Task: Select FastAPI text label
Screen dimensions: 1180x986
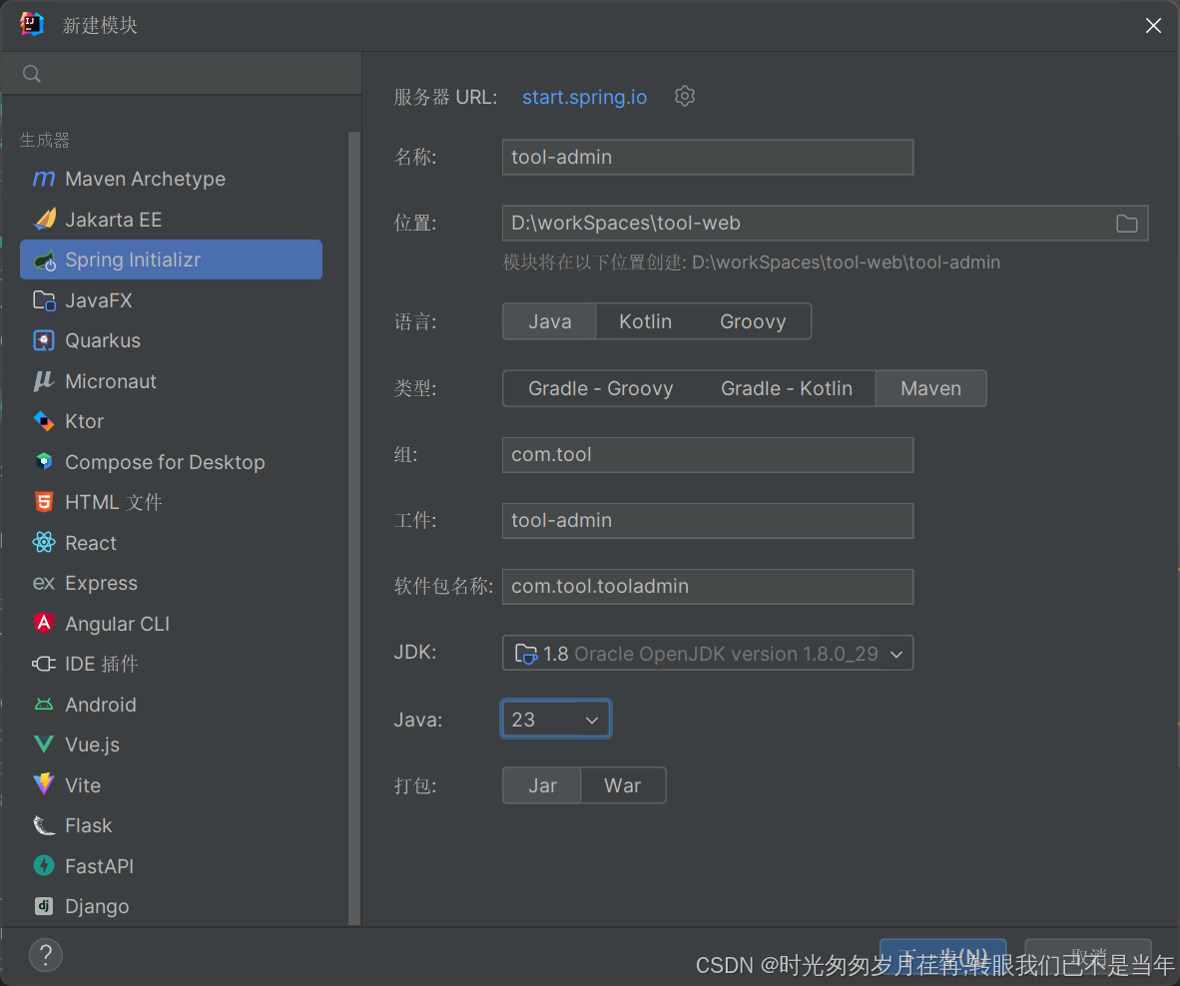Action: [100, 866]
